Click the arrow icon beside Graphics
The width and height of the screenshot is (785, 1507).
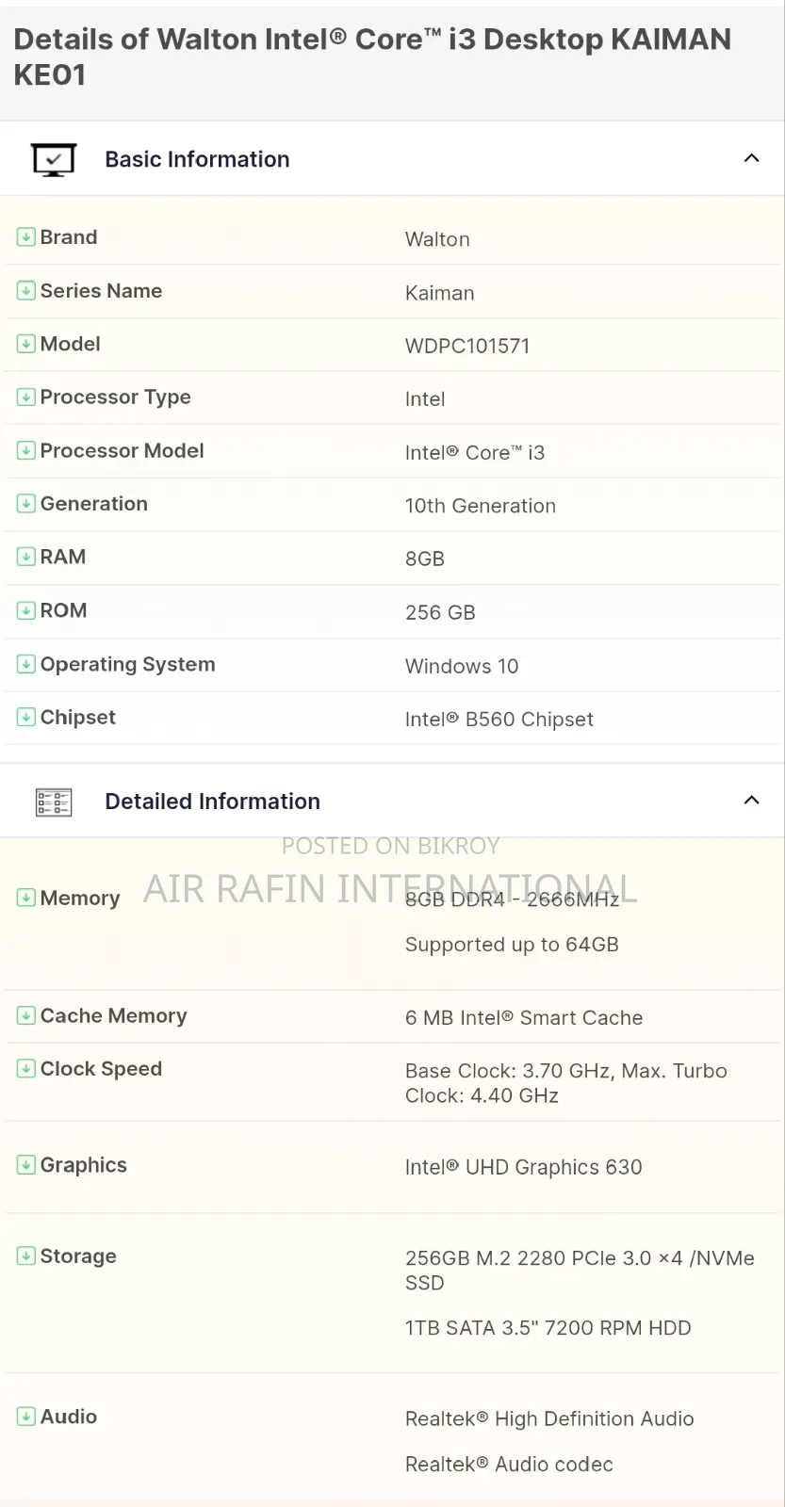[x=26, y=1165]
